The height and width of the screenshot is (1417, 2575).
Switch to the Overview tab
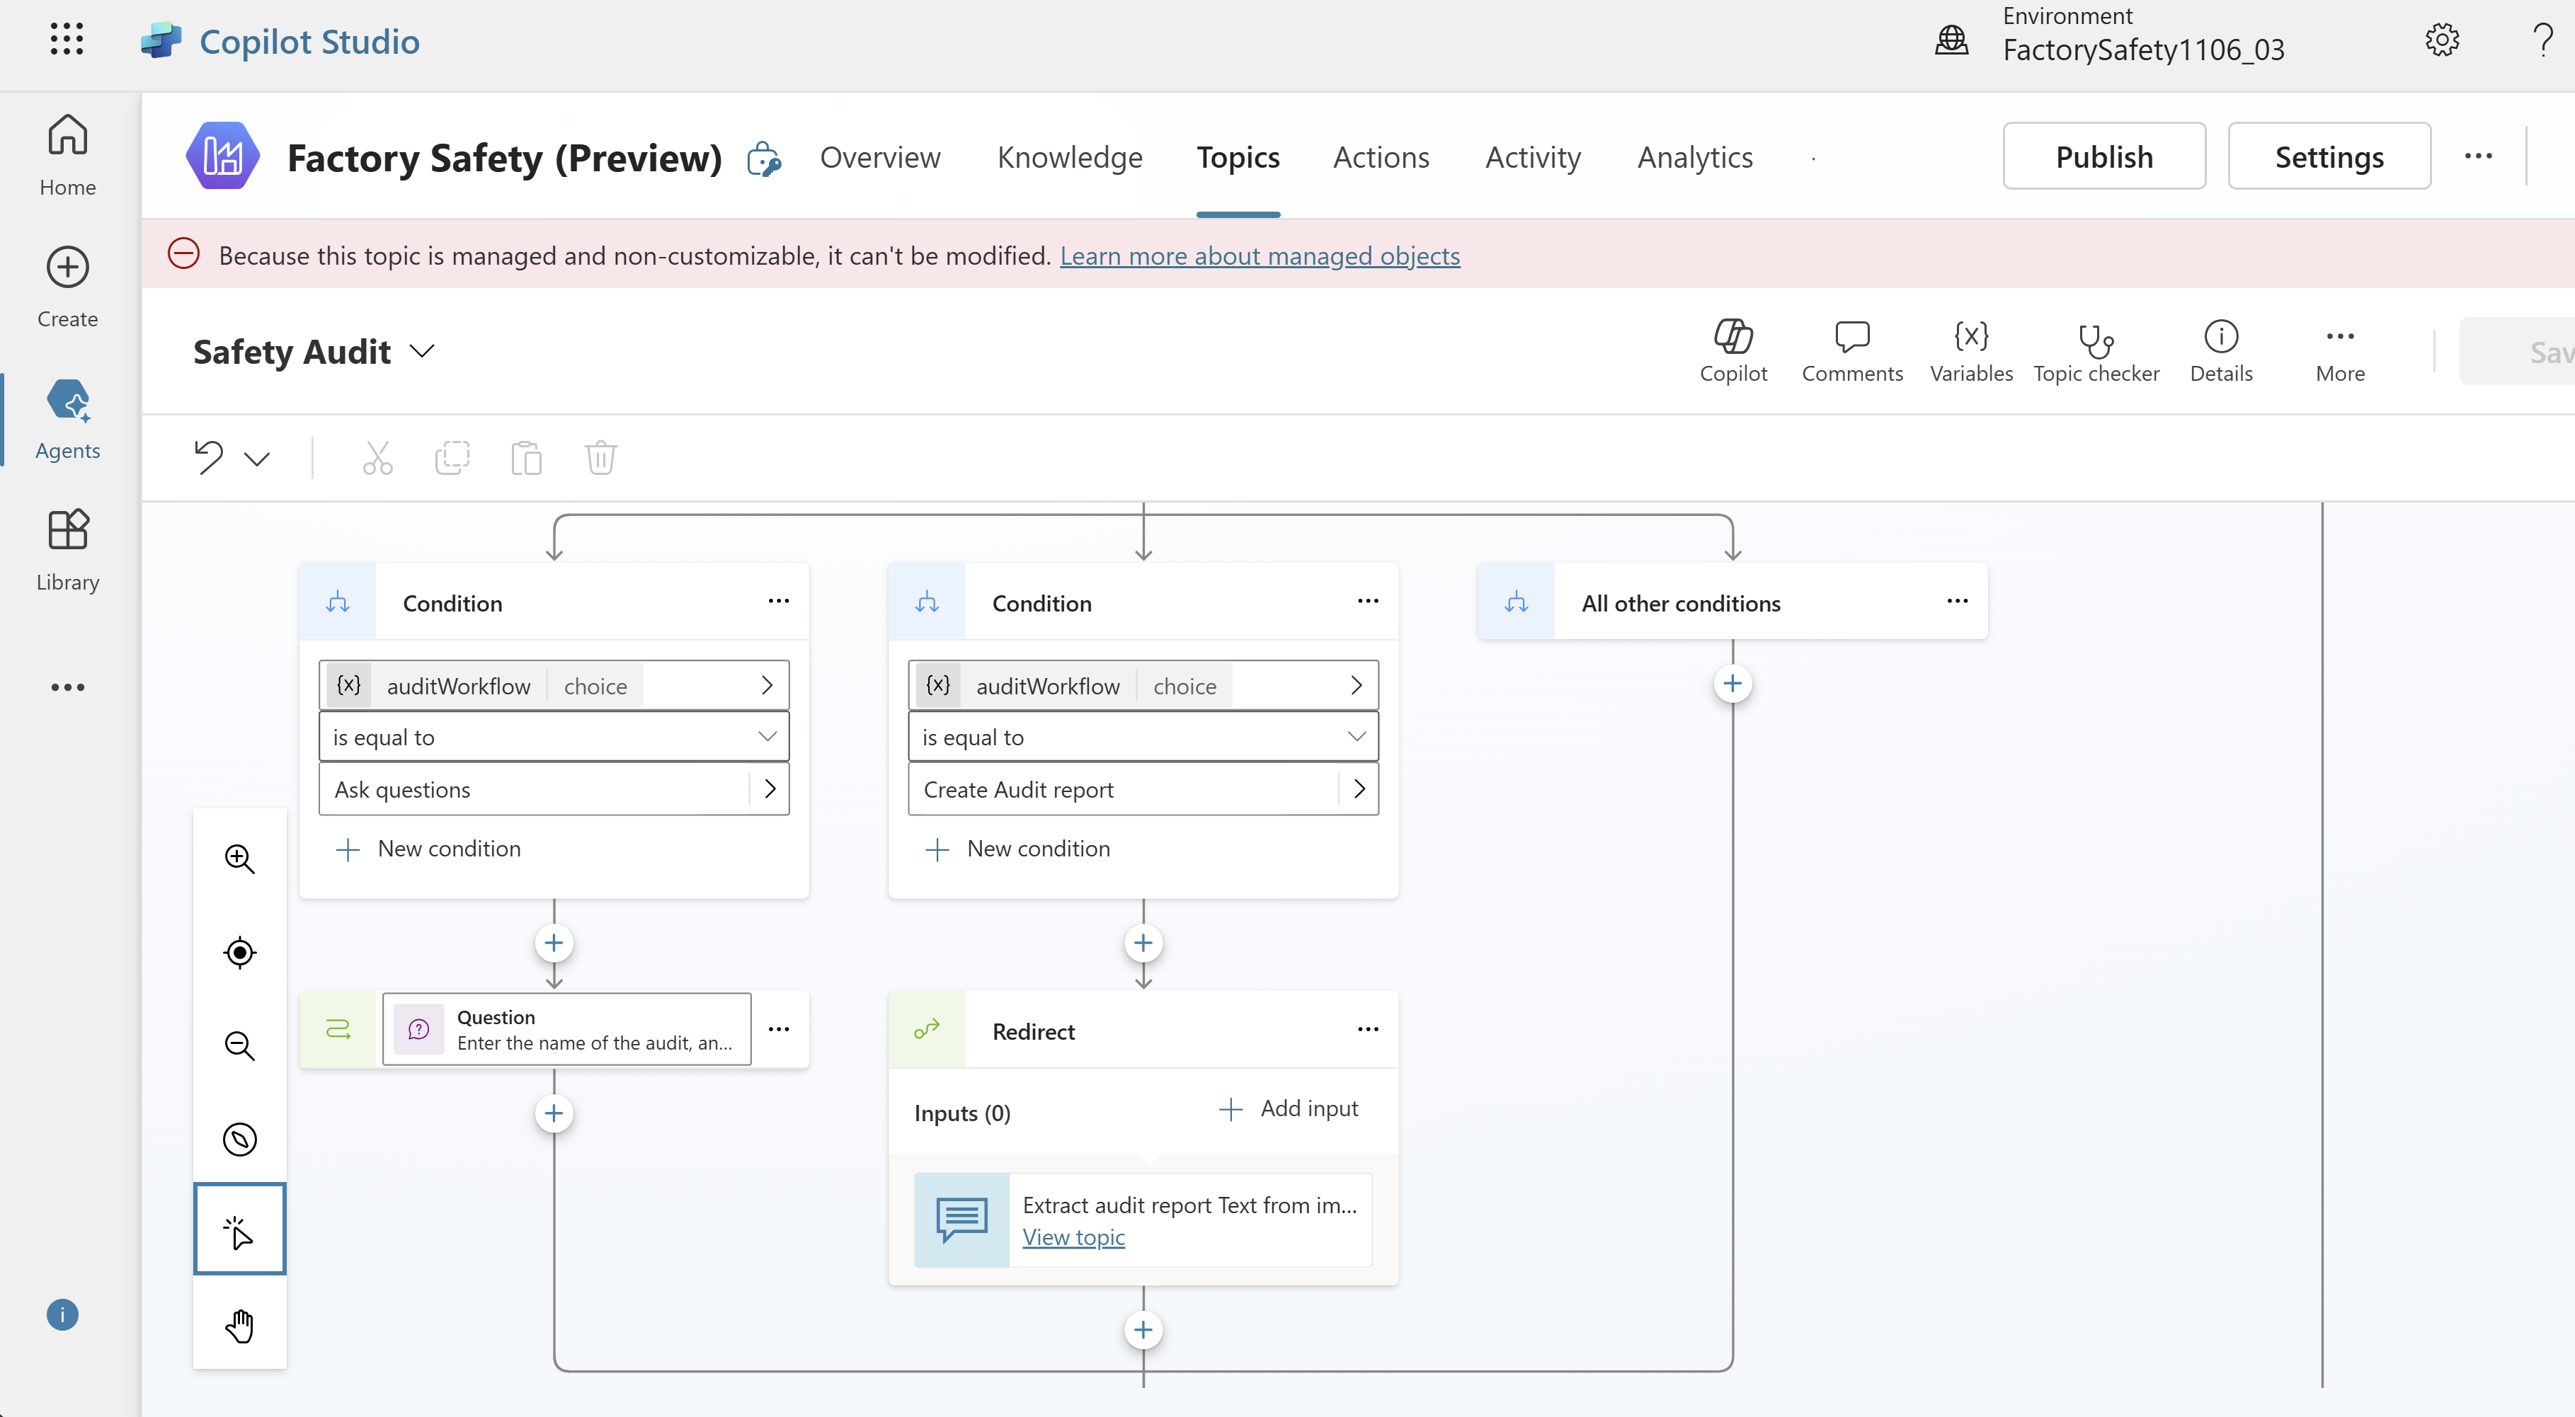click(879, 157)
